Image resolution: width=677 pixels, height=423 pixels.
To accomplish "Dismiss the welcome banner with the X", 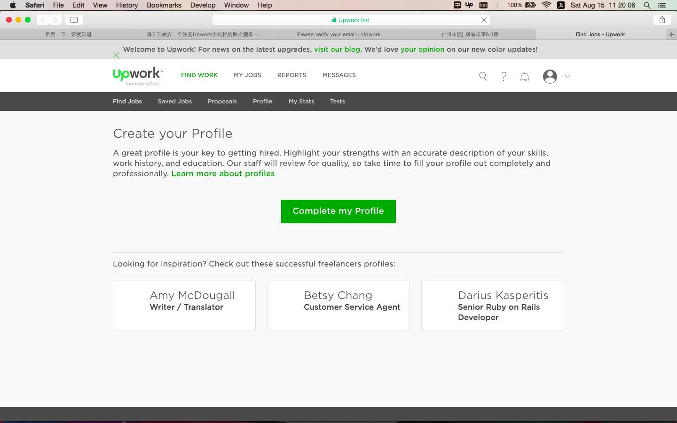I will 116,55.
